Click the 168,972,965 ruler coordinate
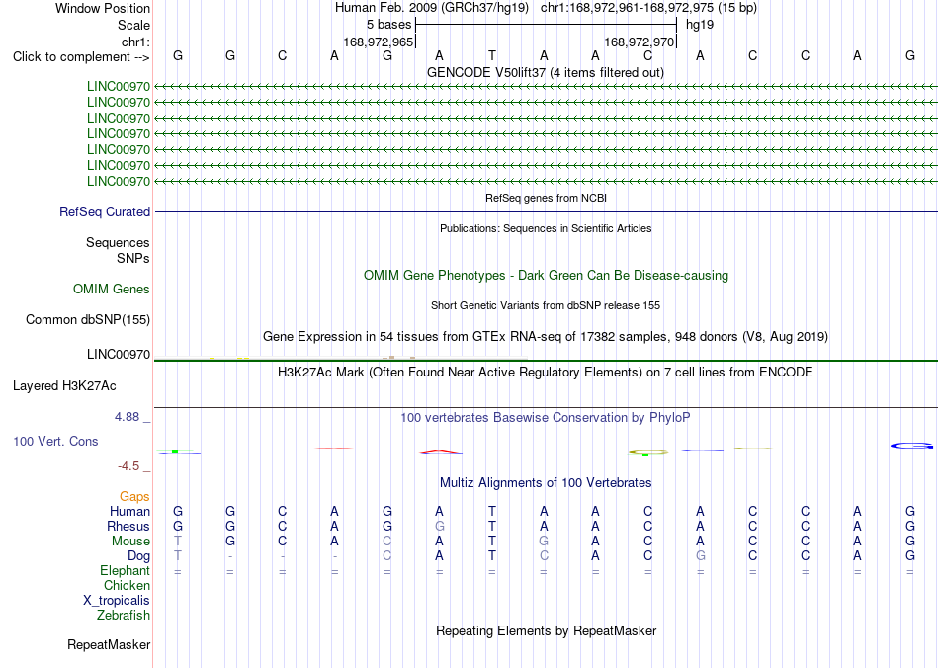 click(378, 42)
